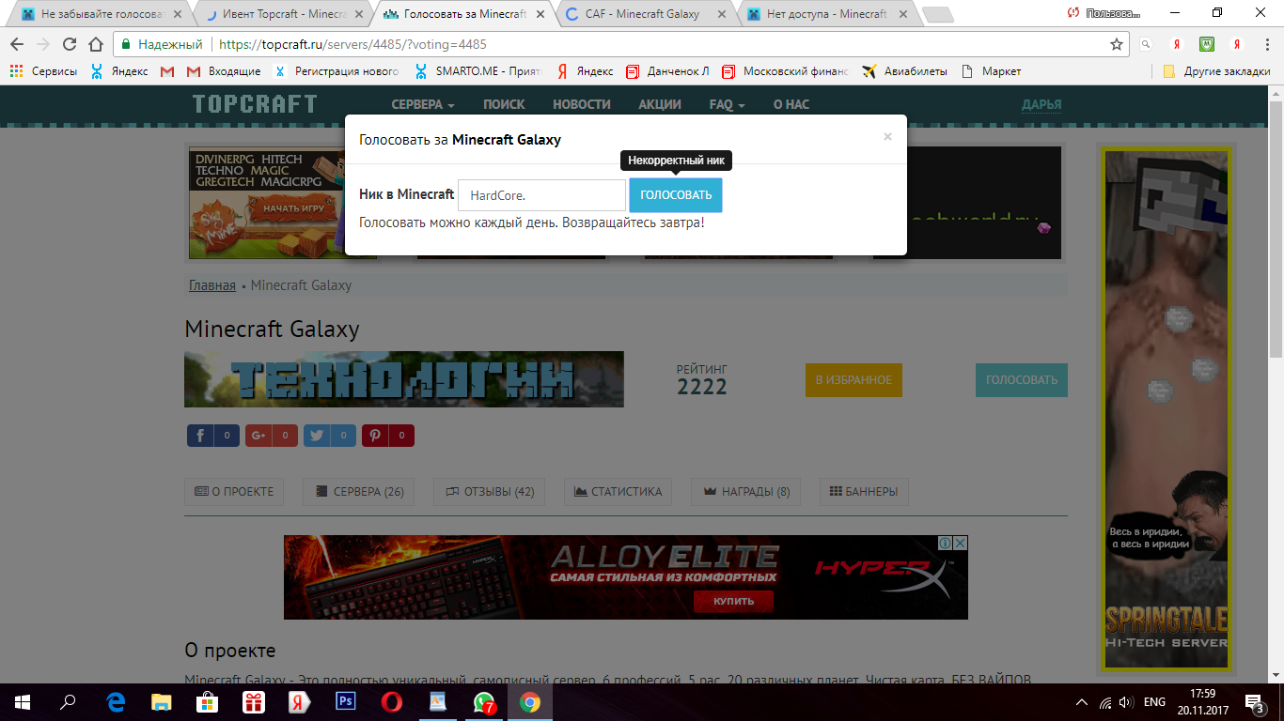Screen dimensions: 1284x721
Task: Open the Windows Start menu
Action: 22,702
